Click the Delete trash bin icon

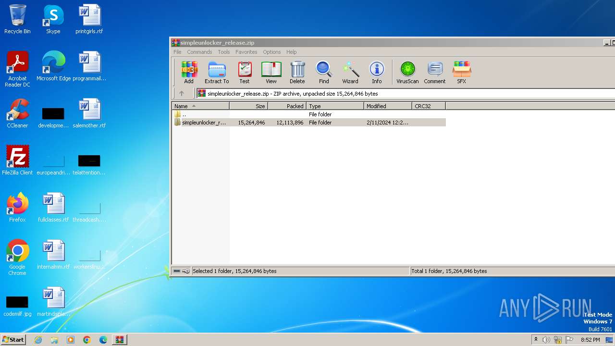click(297, 73)
